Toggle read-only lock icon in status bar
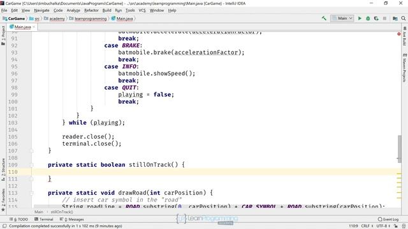408x229 pixels. point(395,226)
